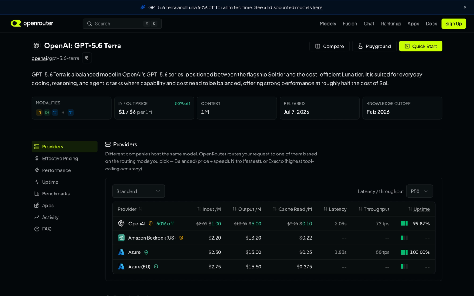Select Providers in the sidebar
The width and height of the screenshot is (474, 296).
point(64,146)
